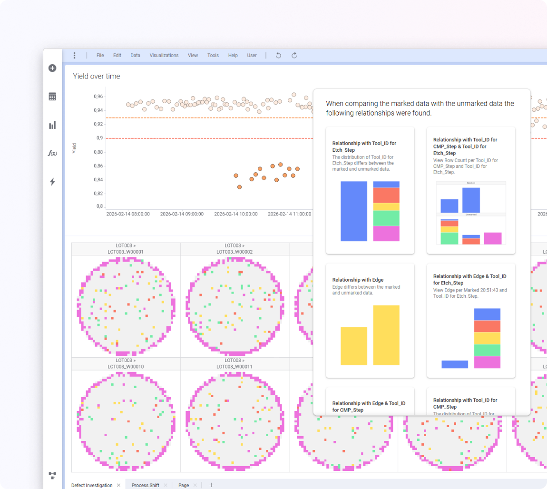Close the Page tab
Viewport: 547px width, 489px height.
click(195, 485)
